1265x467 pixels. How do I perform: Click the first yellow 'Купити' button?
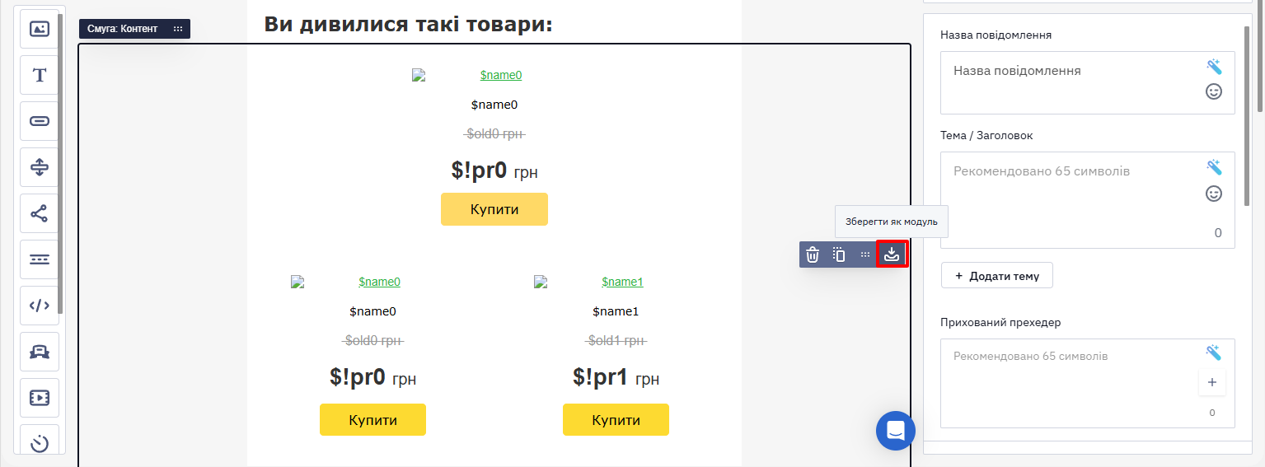point(494,209)
